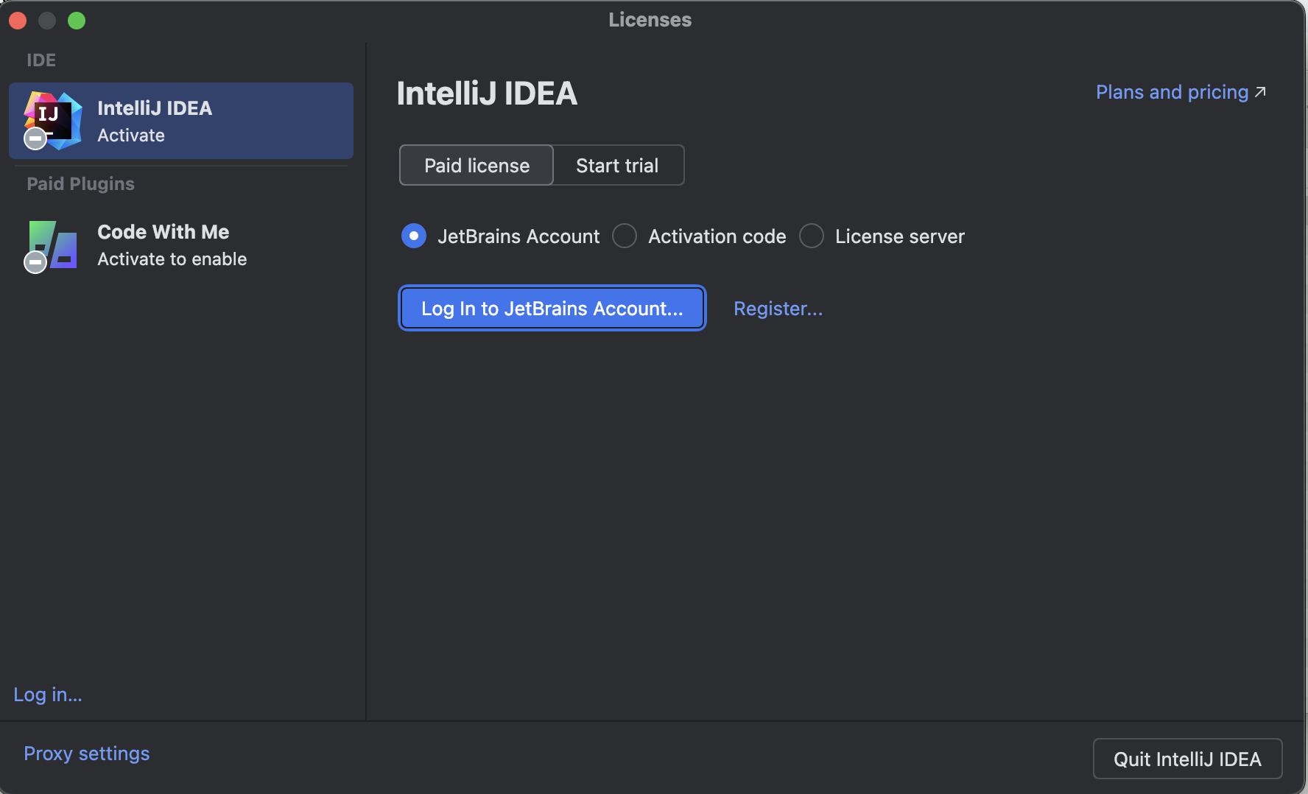The height and width of the screenshot is (794, 1308).
Task: Click the Quit IntelliJ IDEA button
Action: point(1187,759)
